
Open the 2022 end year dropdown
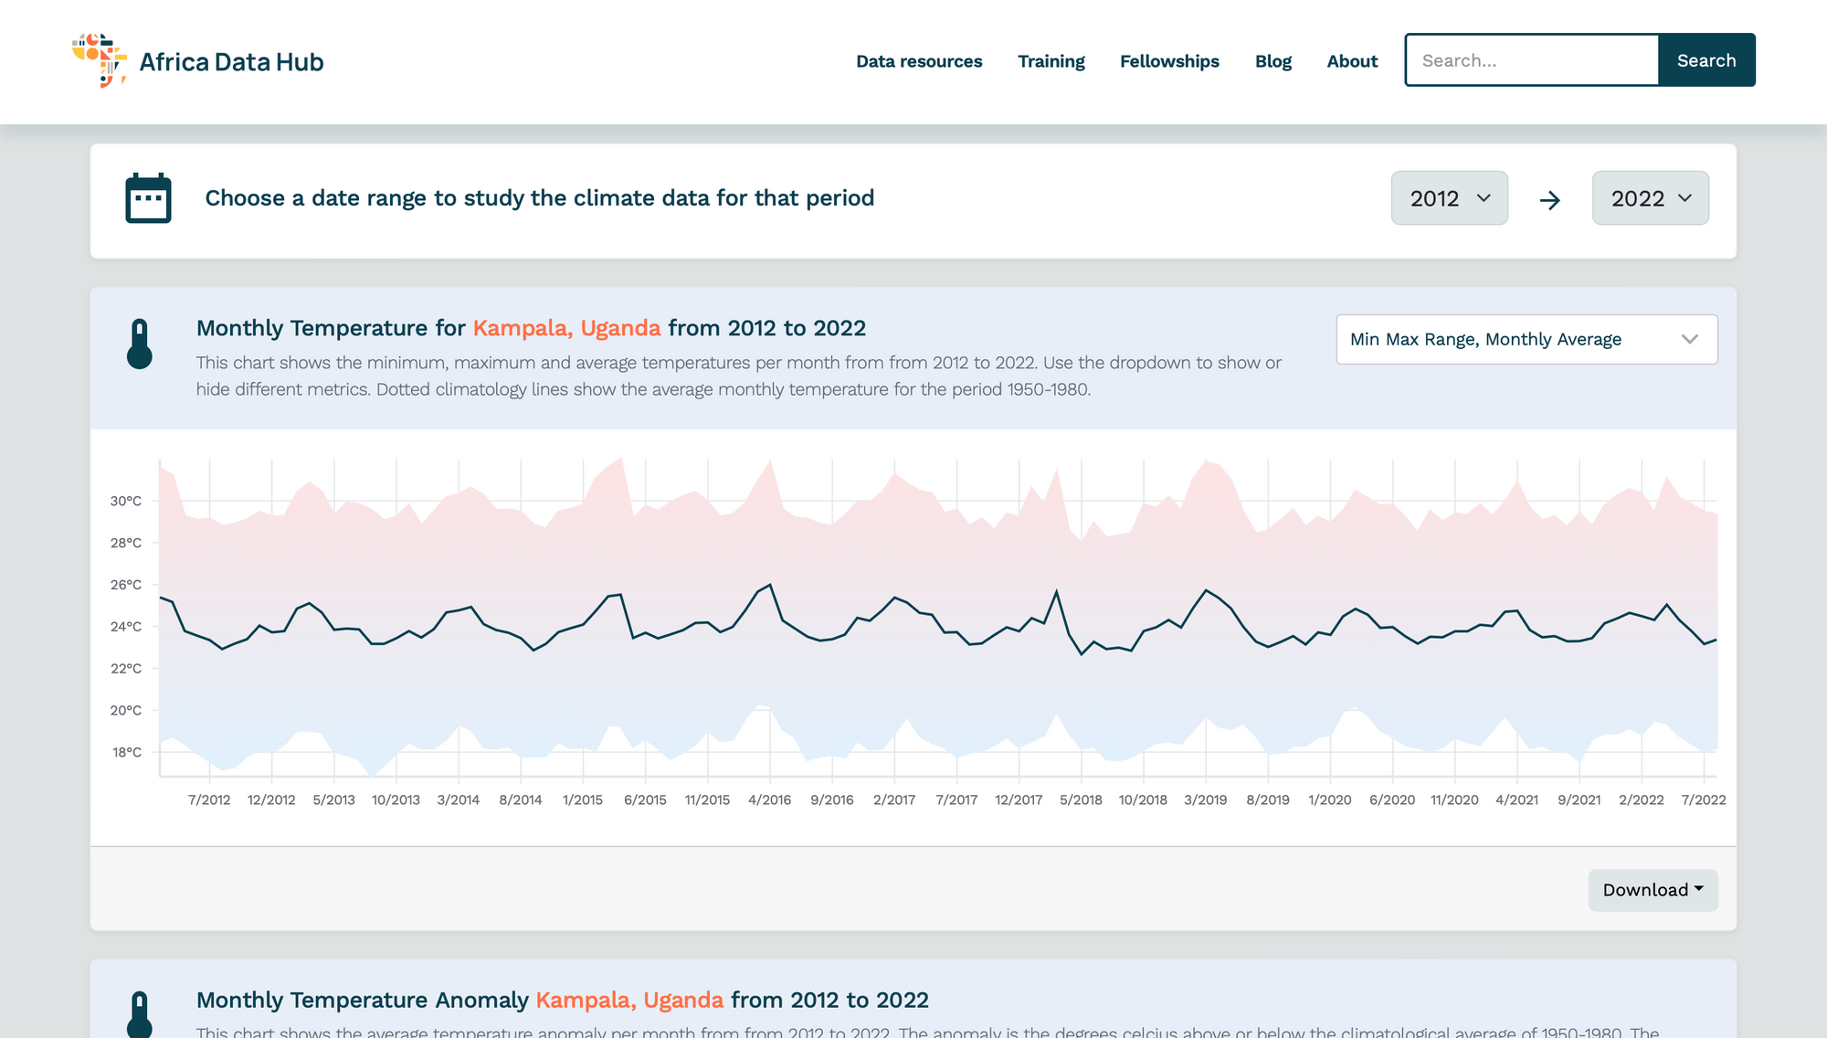(1650, 197)
